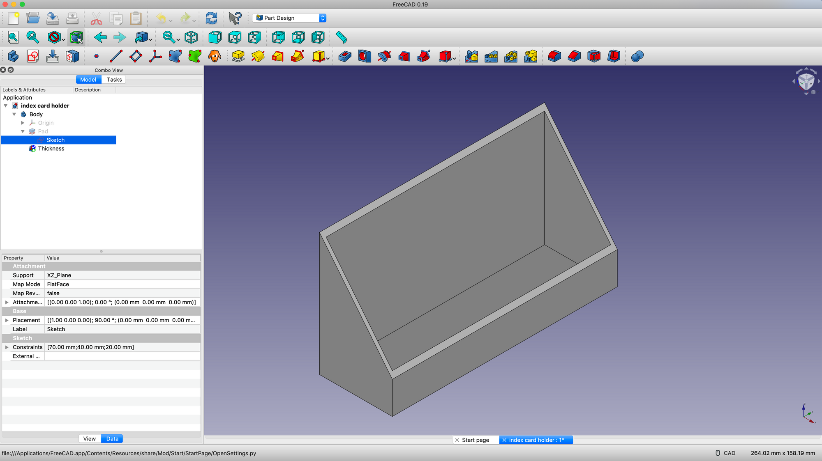Activate the Chamfer tool
Screen dimensions: 822x461
(574, 56)
